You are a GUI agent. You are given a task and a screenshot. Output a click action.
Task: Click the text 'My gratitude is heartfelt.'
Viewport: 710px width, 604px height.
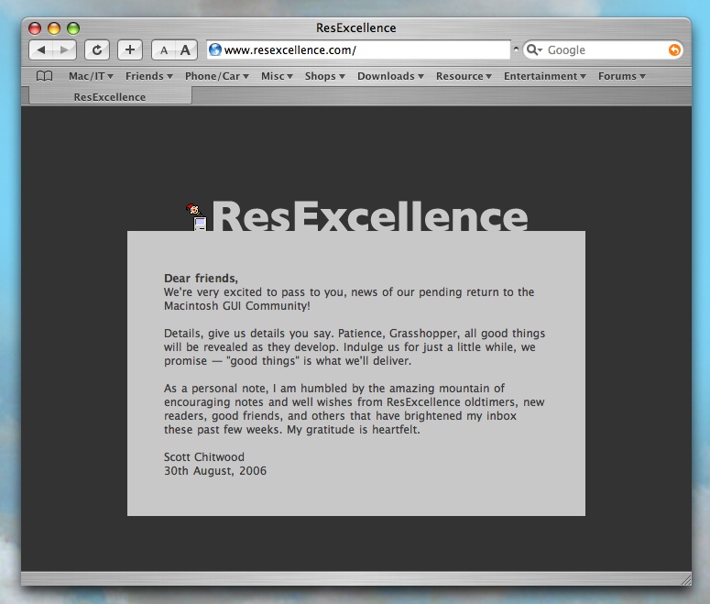[354, 430]
